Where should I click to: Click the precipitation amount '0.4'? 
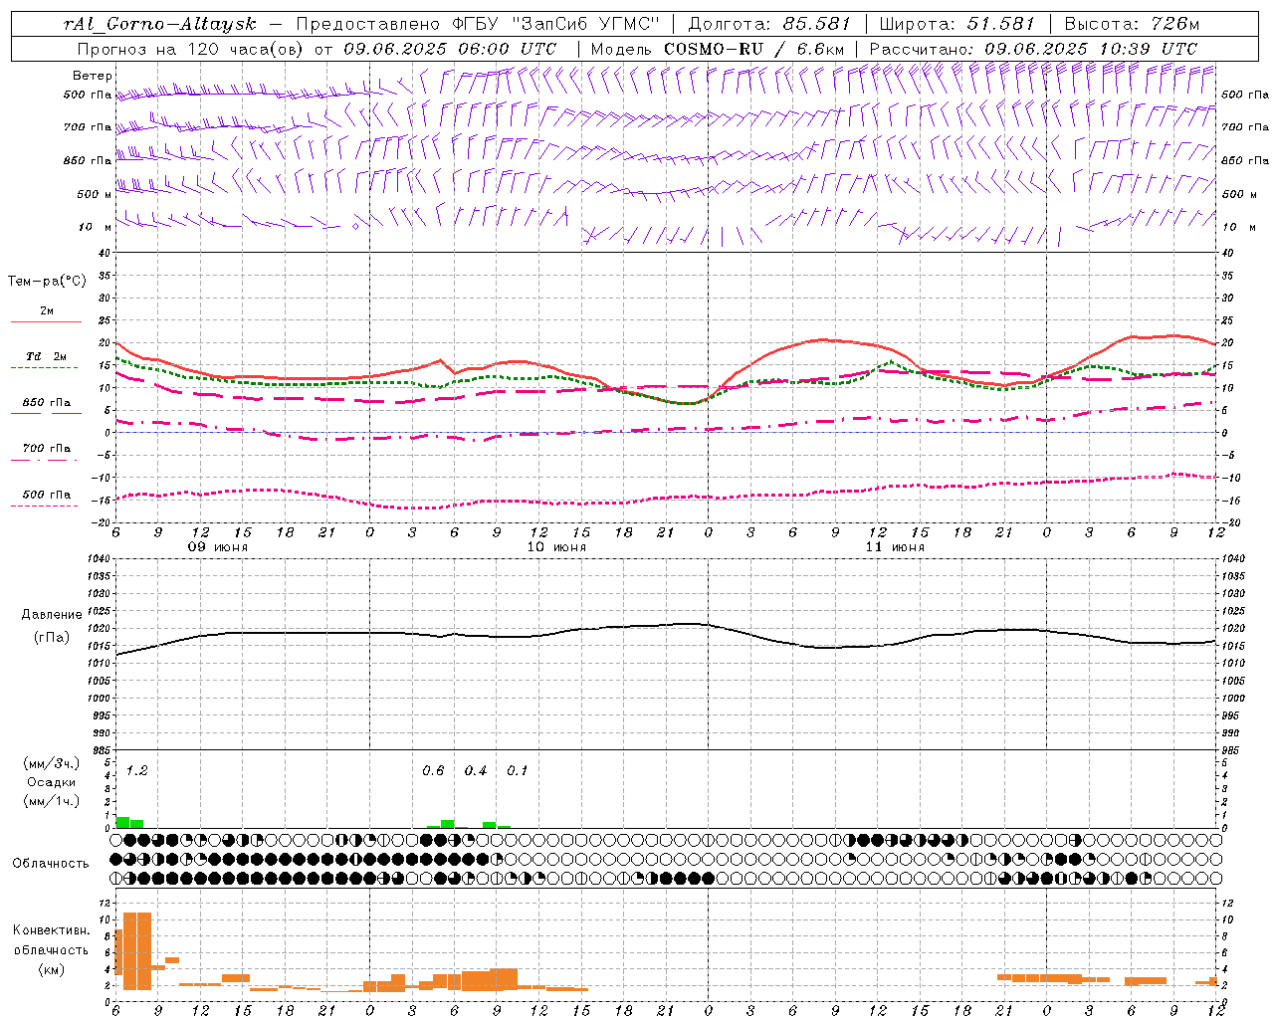pyautogui.click(x=476, y=771)
